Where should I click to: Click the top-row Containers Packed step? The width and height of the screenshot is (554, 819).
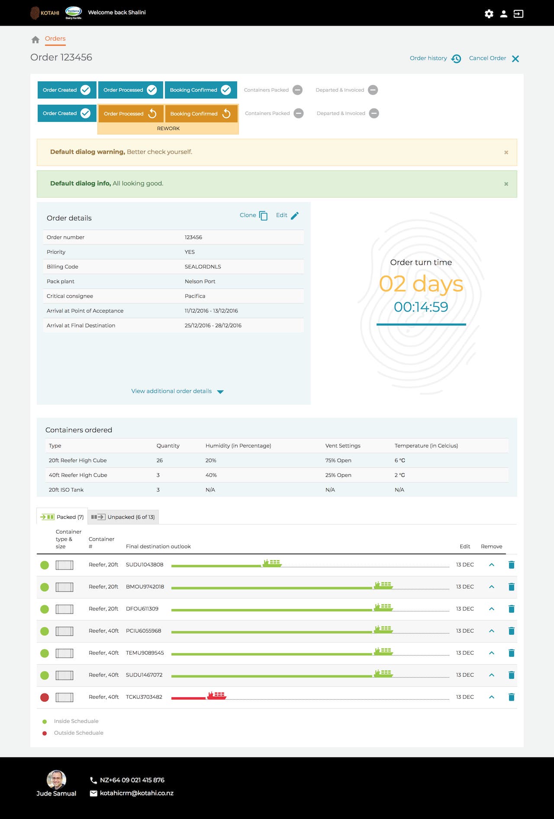273,90
